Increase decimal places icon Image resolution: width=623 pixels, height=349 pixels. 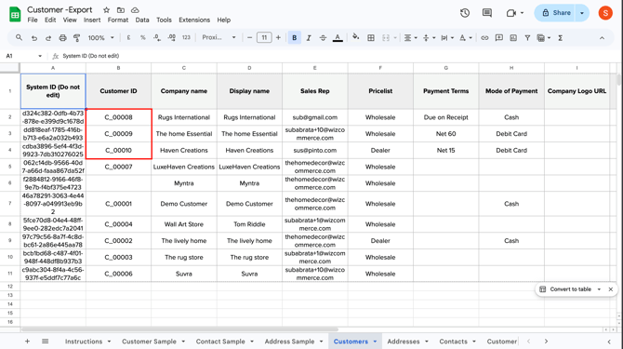click(172, 38)
